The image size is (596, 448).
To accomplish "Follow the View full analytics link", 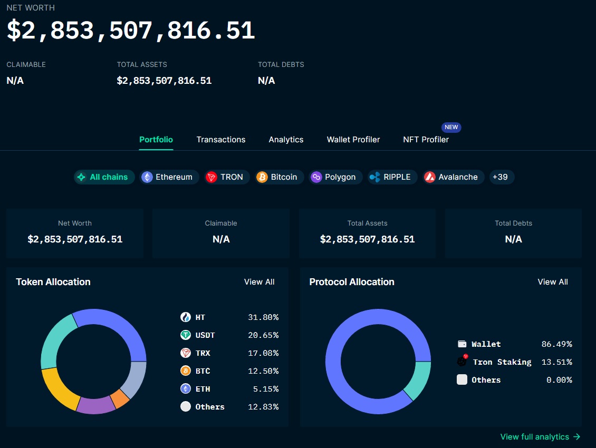I will [540, 437].
